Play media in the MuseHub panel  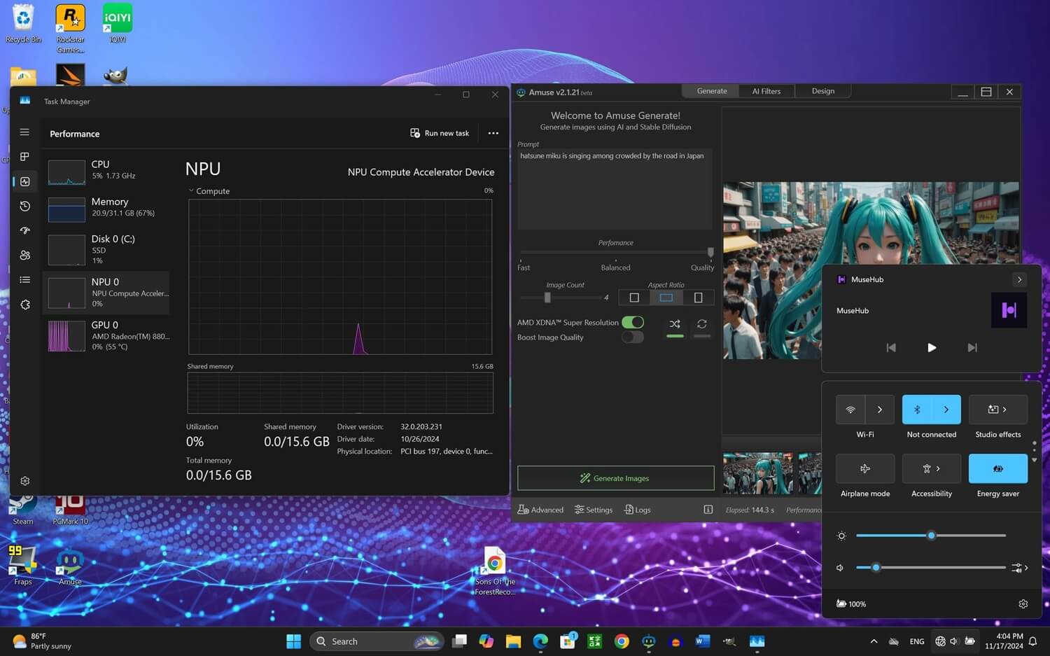tap(932, 347)
